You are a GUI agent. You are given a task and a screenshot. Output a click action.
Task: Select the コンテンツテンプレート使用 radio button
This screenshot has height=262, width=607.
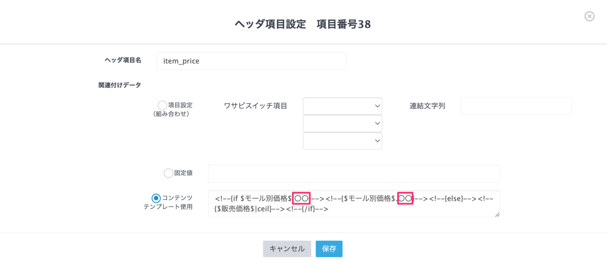click(156, 198)
